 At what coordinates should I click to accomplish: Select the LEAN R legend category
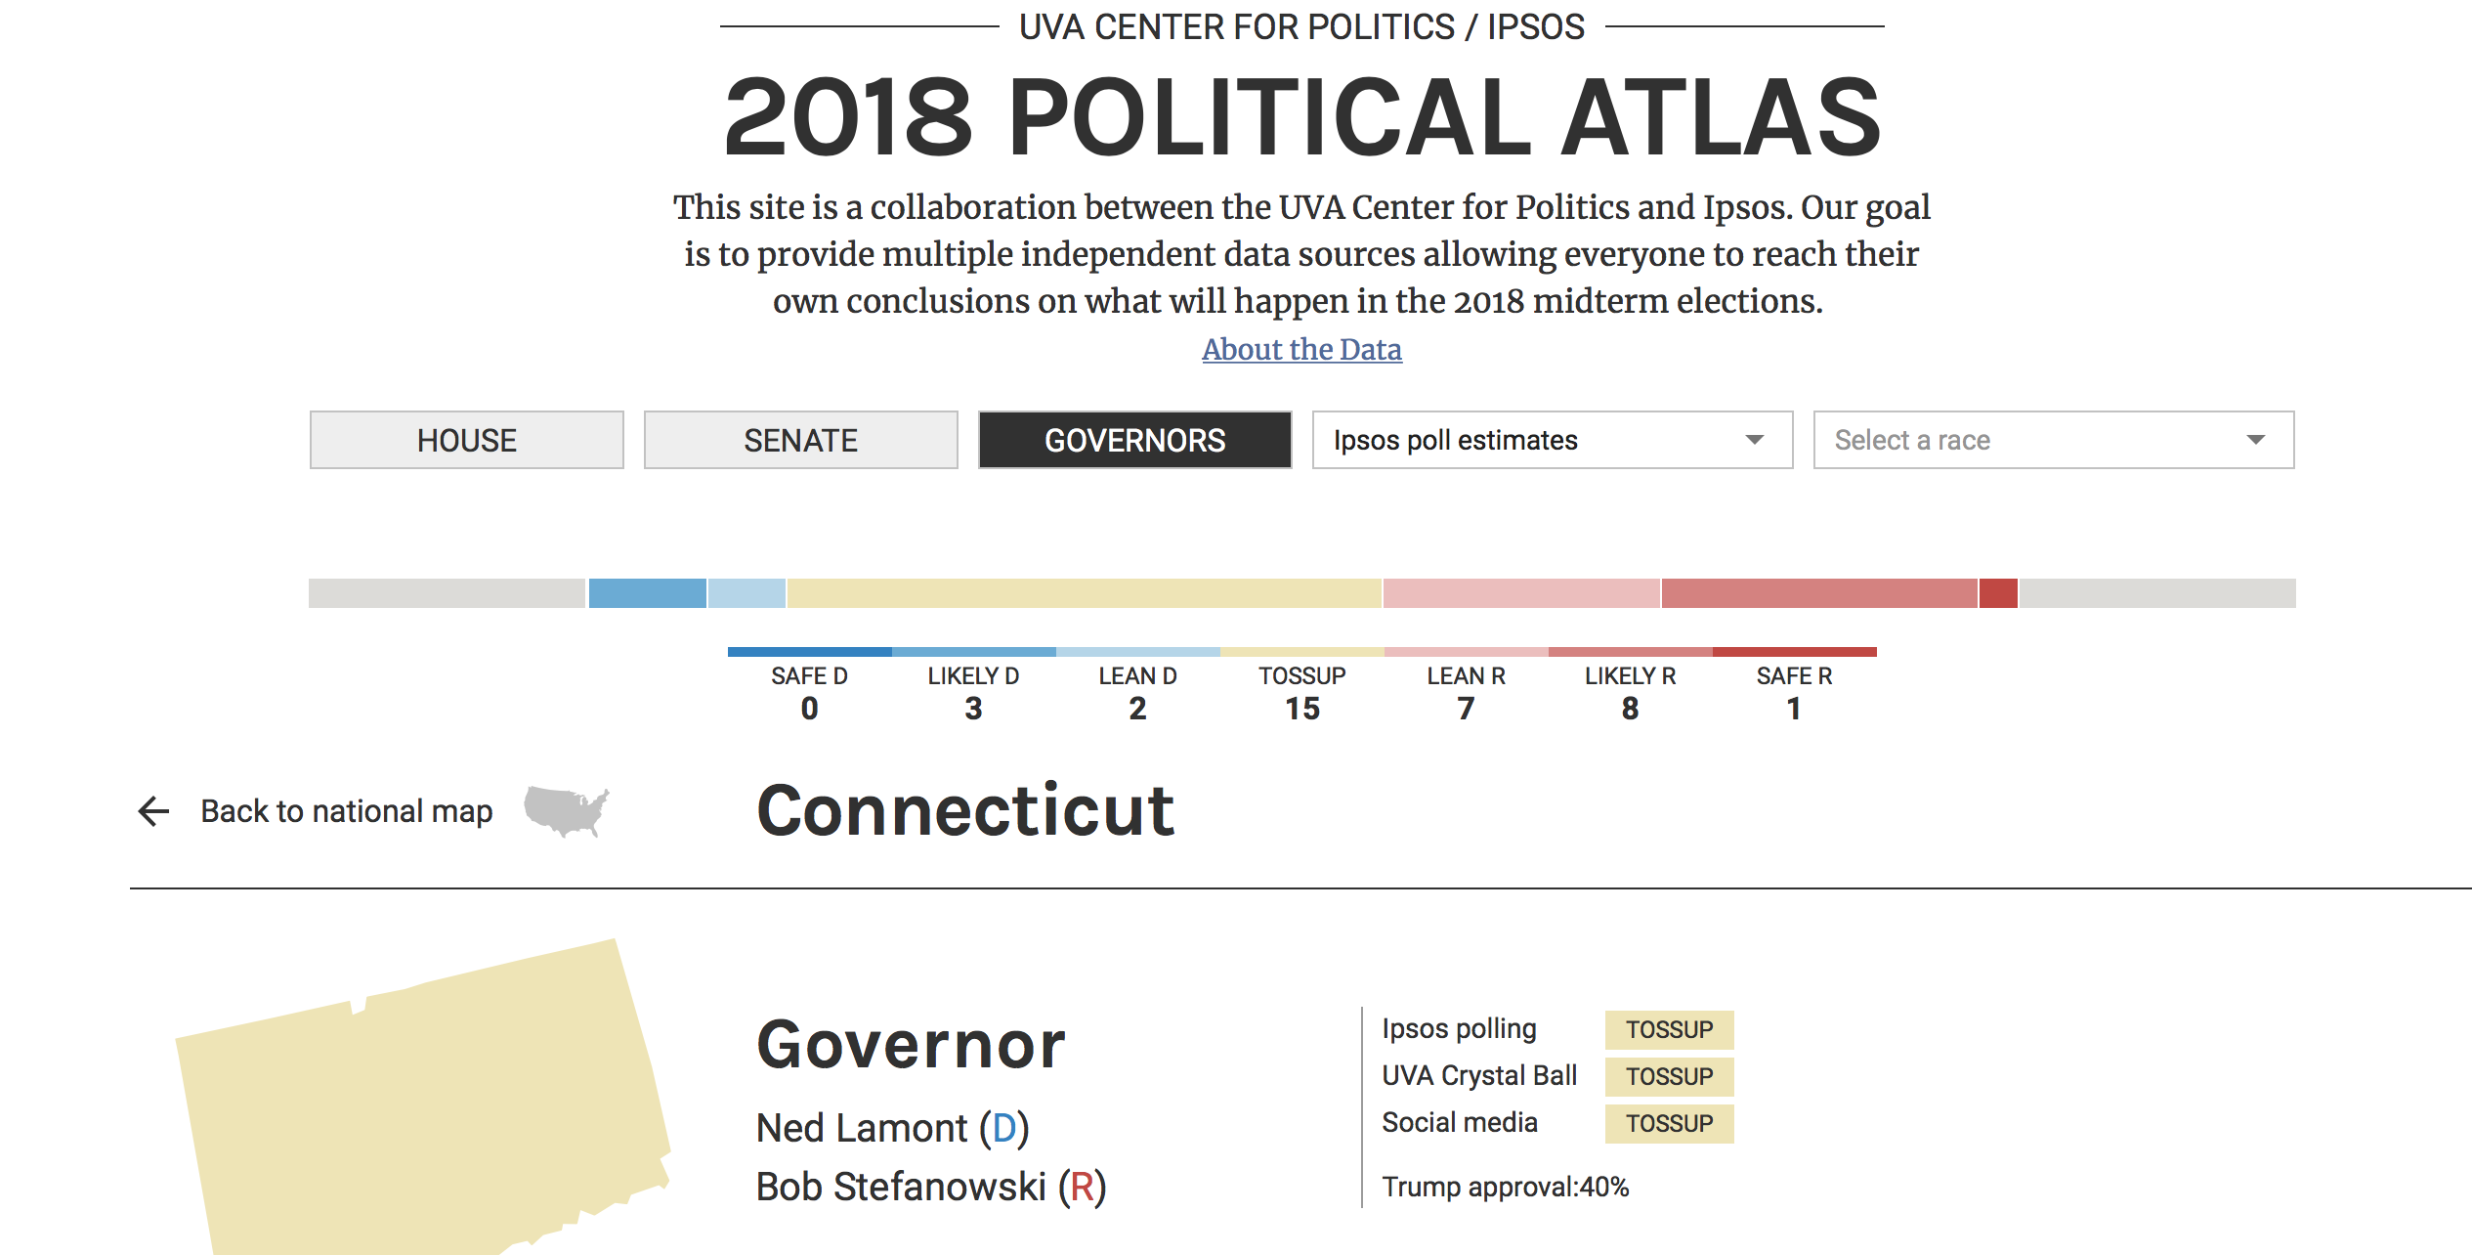(1466, 690)
